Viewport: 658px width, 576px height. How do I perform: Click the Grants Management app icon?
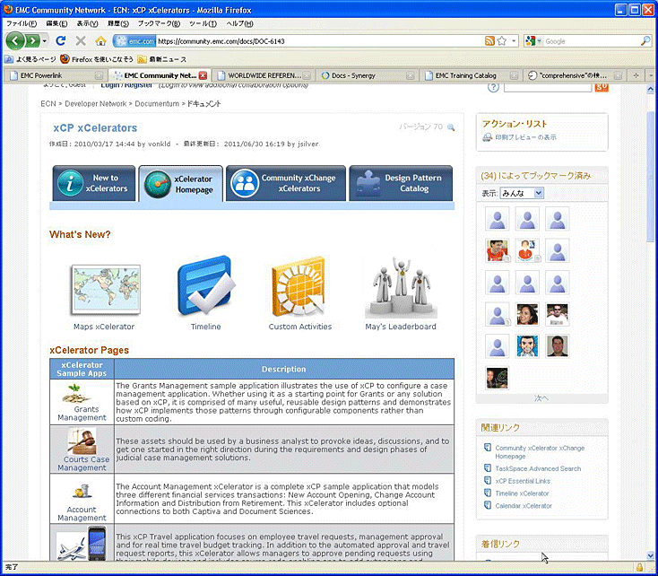click(x=82, y=395)
